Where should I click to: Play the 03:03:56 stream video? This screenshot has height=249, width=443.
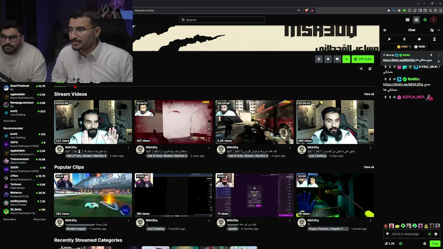click(93, 122)
